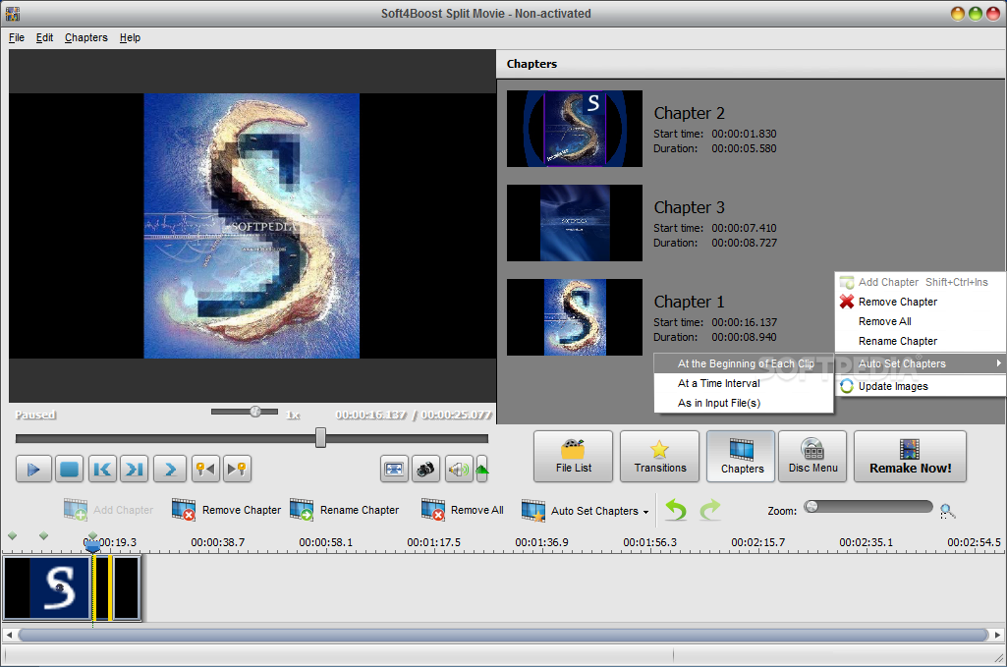Image resolution: width=1007 pixels, height=667 pixels.
Task: Open the Edit menu
Action: (x=44, y=37)
